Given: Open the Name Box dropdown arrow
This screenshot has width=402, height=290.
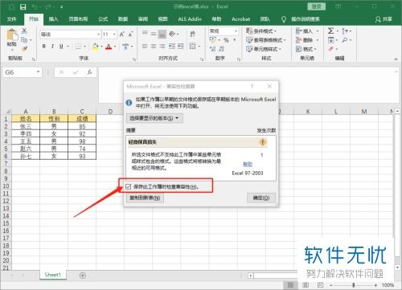Looking at the screenshot, I should tap(38, 71).
